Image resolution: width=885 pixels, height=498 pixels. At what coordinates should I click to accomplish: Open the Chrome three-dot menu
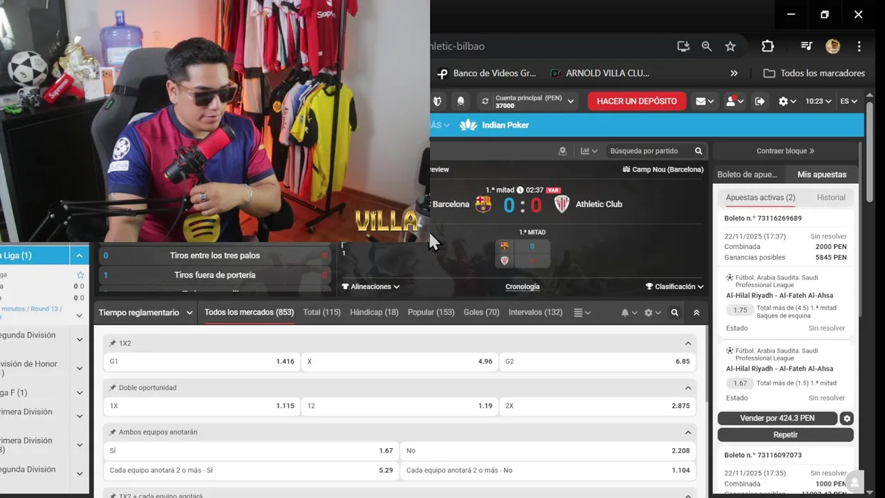(x=859, y=46)
